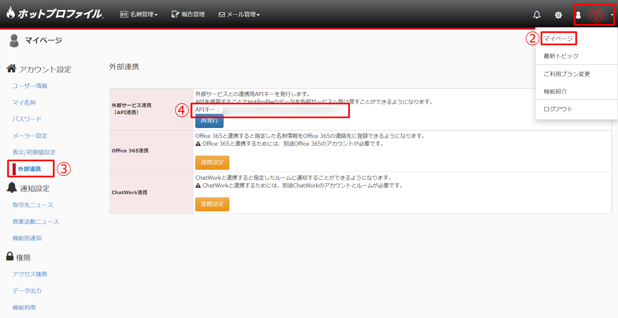The width and height of the screenshot is (618, 318).
Task: Open the ユーザー情報 sidebar link
Action: [30, 86]
